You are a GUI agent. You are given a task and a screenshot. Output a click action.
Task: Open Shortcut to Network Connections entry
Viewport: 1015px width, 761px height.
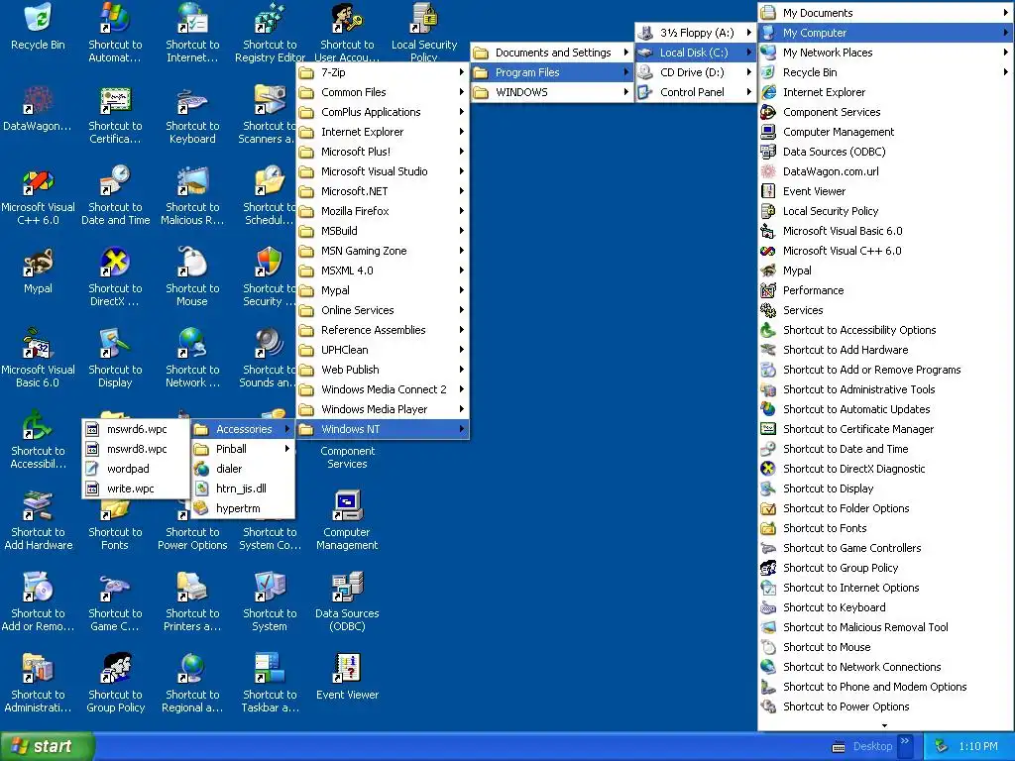tap(885, 667)
